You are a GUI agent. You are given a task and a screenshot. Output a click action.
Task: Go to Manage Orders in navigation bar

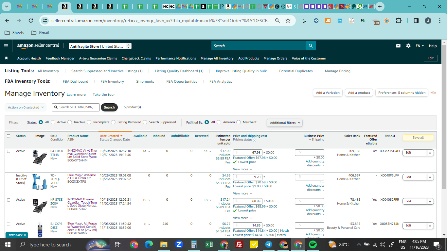tap(276, 58)
